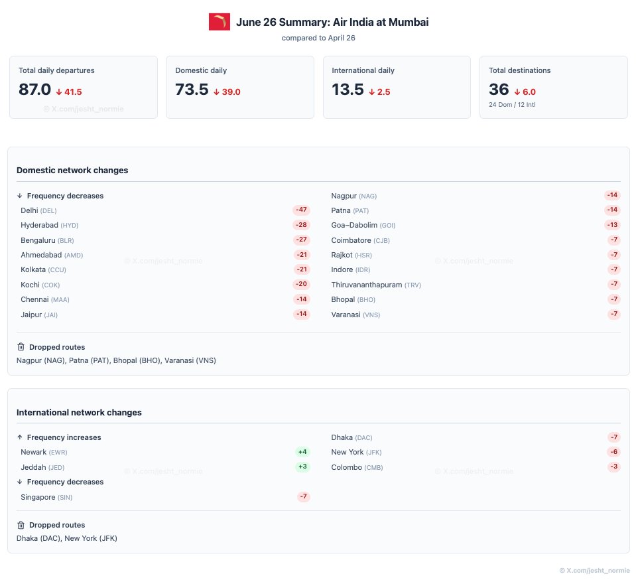Click the -20 badge for Kochi
The image size is (636, 582).
[x=301, y=284]
